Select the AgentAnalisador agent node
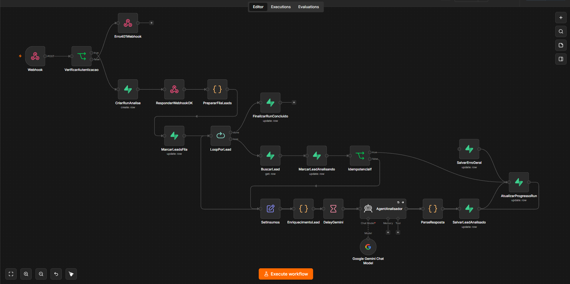Screen dimensions: 570x284 (x=383, y=209)
